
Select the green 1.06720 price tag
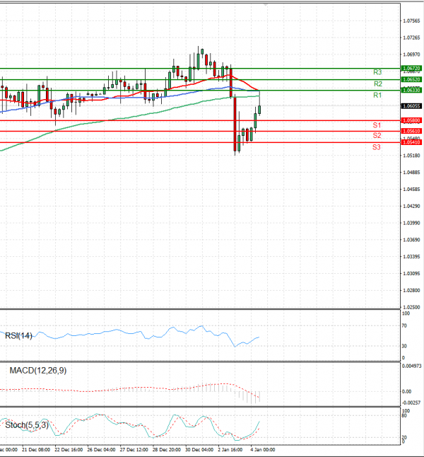411,69
